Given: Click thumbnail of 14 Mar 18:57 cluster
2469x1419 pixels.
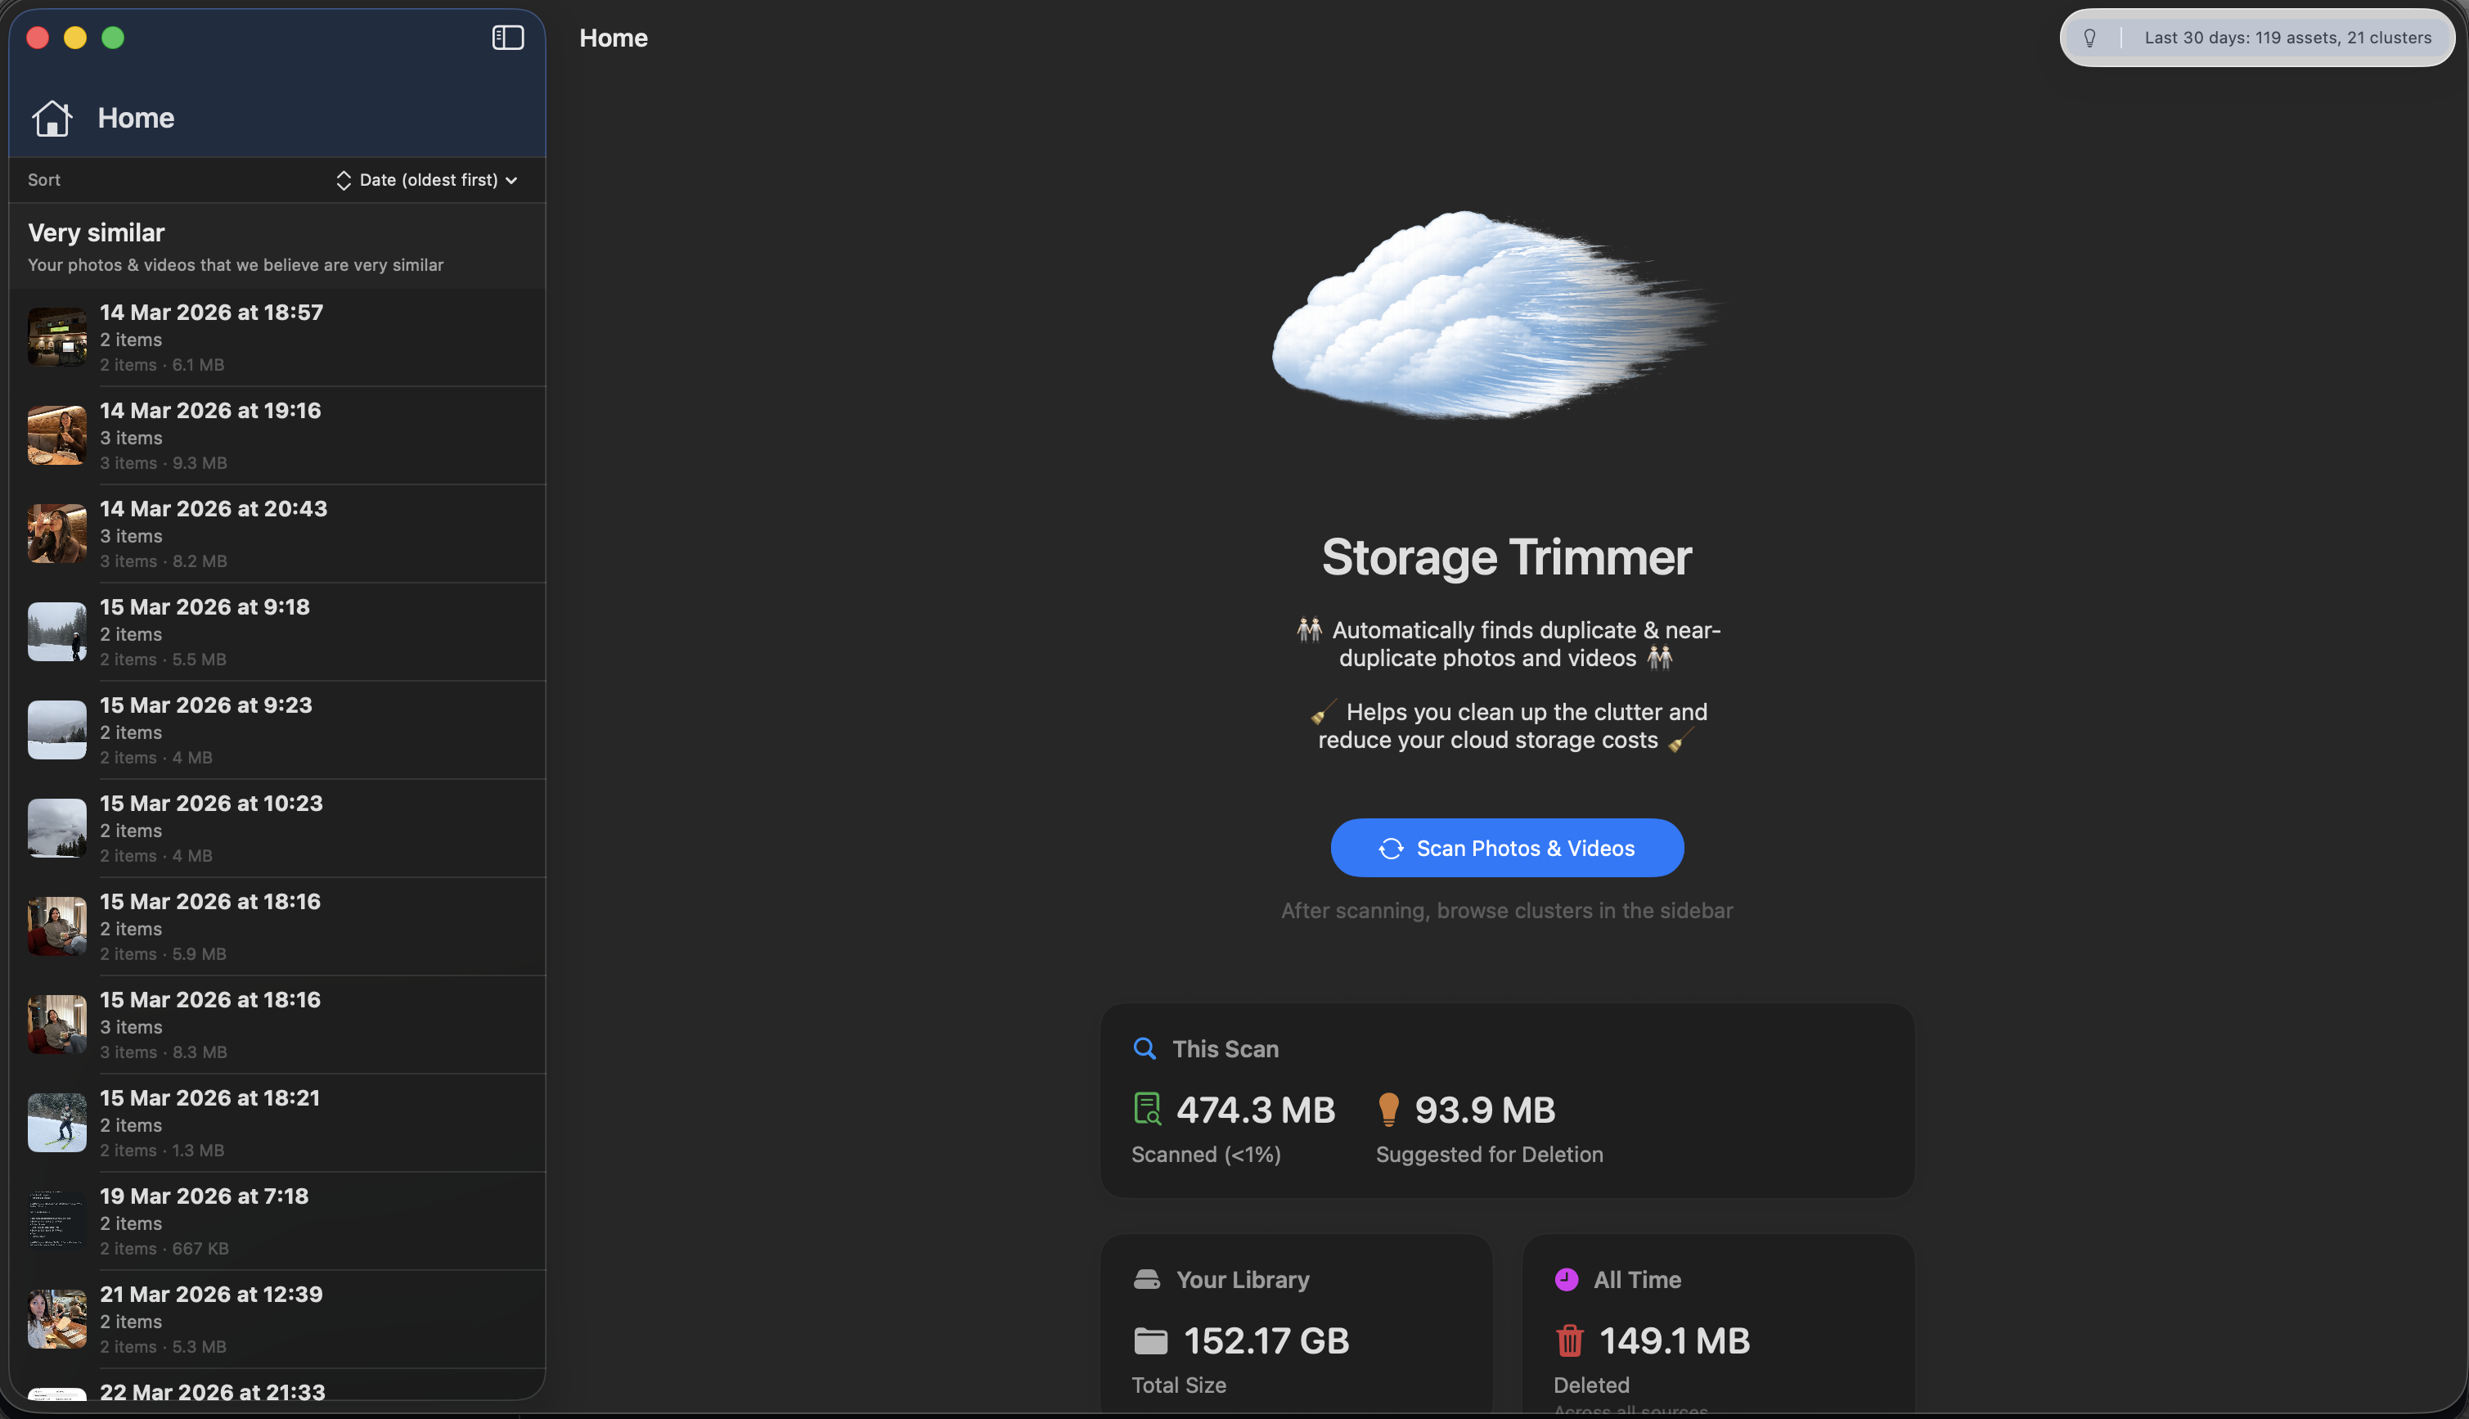Looking at the screenshot, I should pos(56,337).
